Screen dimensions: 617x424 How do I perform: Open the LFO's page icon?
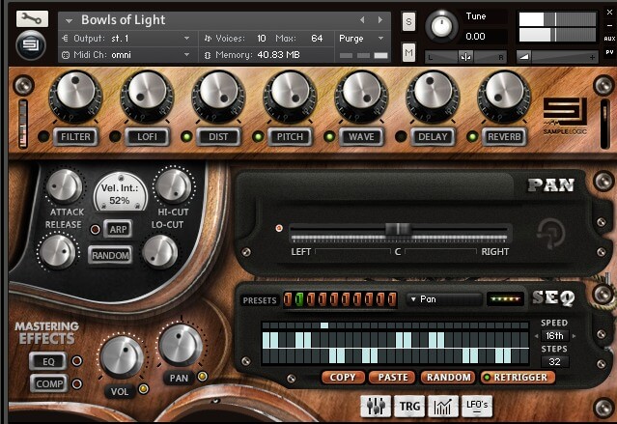[x=477, y=406]
